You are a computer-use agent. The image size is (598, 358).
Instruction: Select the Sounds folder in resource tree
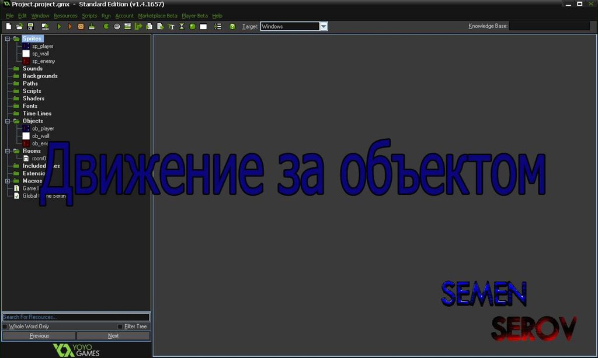33,69
